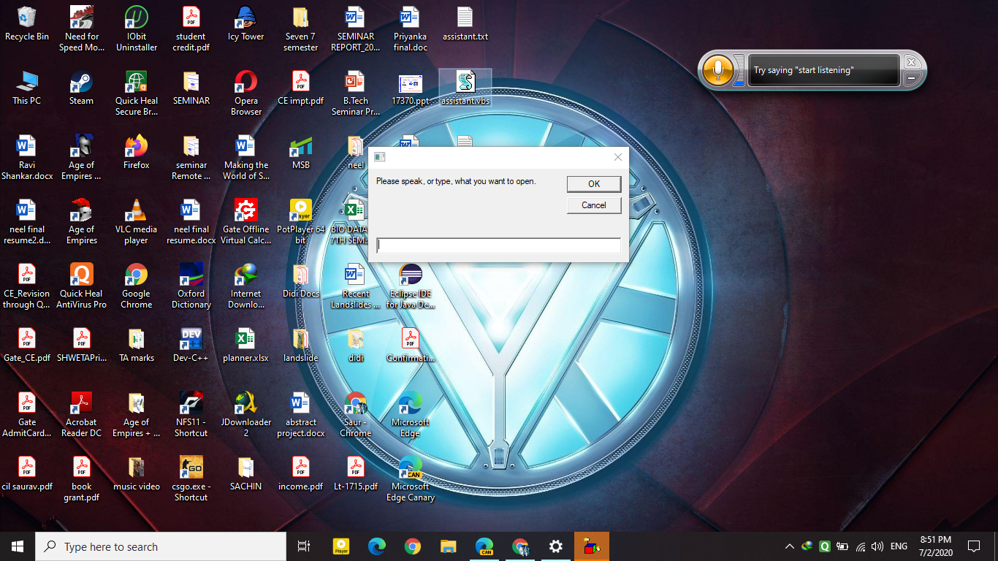Viewport: 998px width, 561px height.
Task: Launch Steam from the desktop
Action: point(80,83)
